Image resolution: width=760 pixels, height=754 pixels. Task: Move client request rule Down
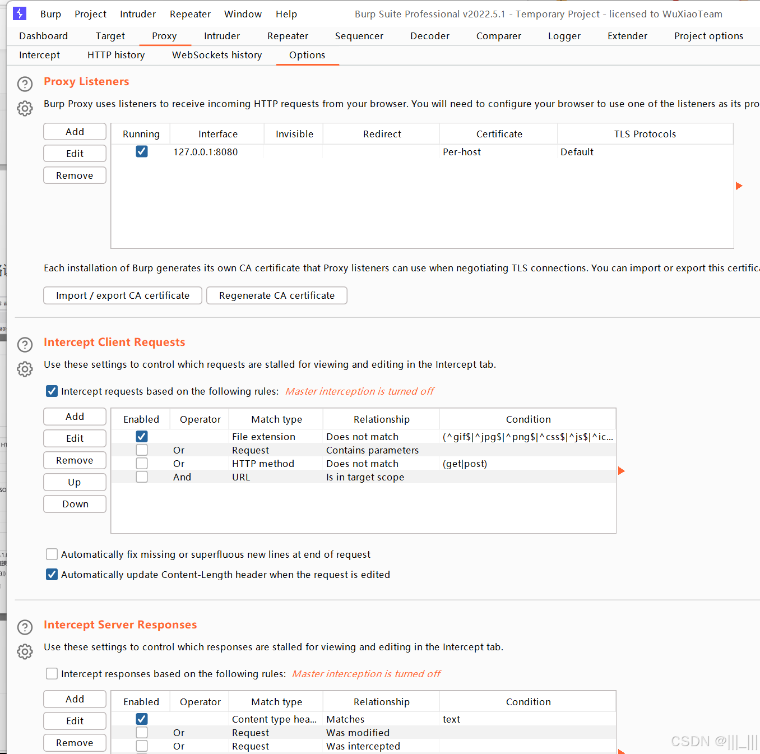coord(75,504)
